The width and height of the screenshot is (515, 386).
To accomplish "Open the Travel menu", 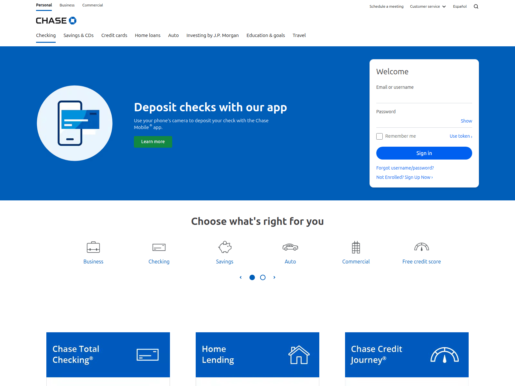I will tap(299, 35).
